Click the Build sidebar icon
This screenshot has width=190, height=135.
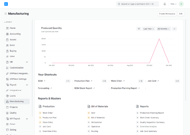[7, 45]
